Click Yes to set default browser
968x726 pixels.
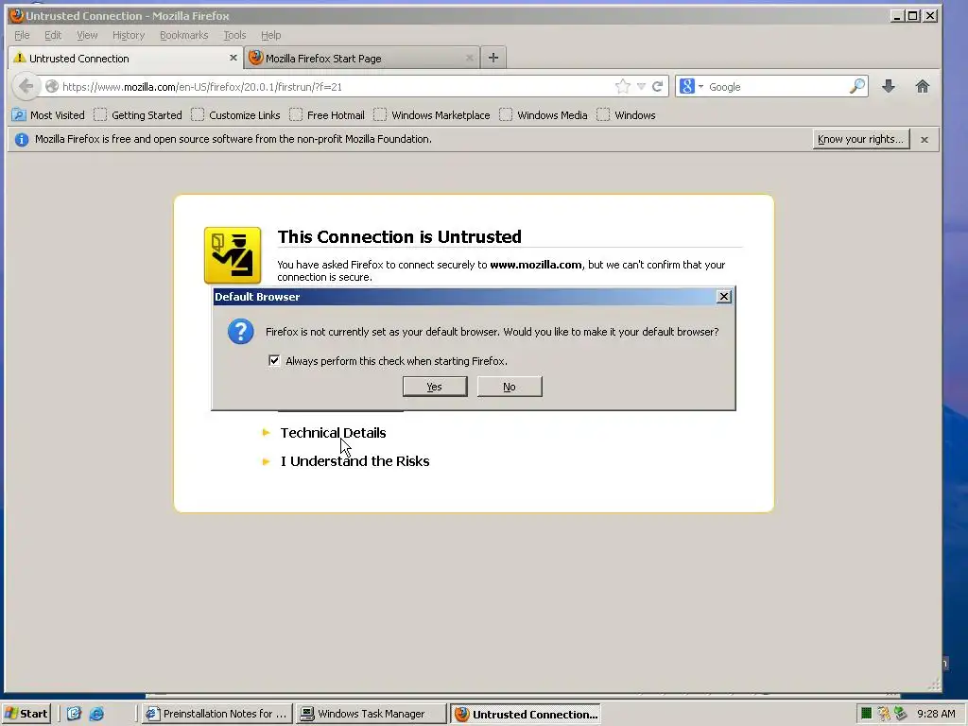coord(435,387)
